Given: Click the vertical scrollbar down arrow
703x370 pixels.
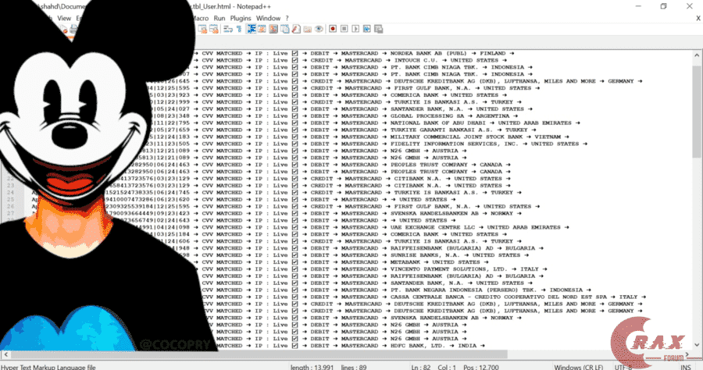Looking at the screenshot, I should click(697, 345).
